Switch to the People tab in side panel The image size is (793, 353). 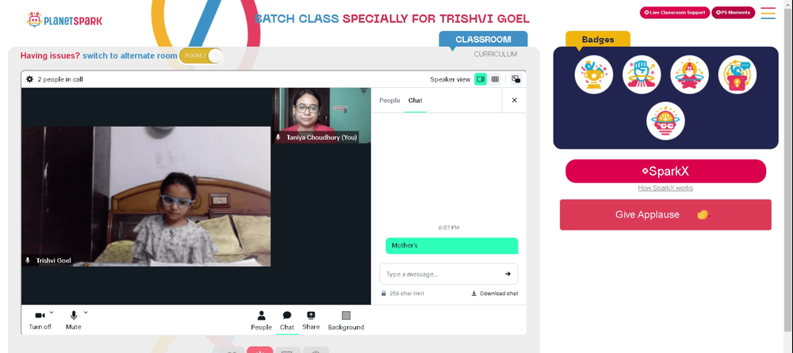(x=389, y=101)
